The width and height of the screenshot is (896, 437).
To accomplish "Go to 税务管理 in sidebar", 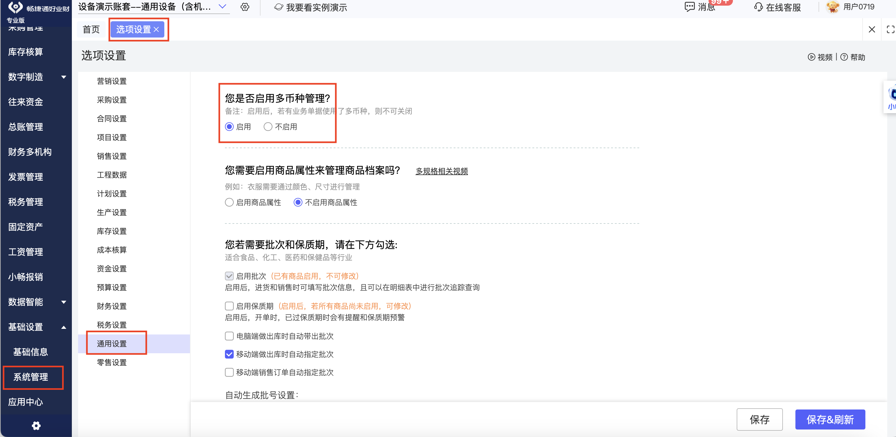I will click(26, 202).
